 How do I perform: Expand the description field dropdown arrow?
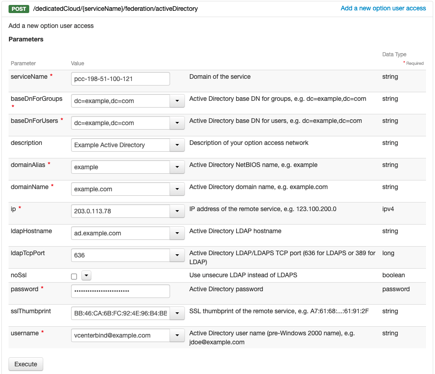point(177,145)
